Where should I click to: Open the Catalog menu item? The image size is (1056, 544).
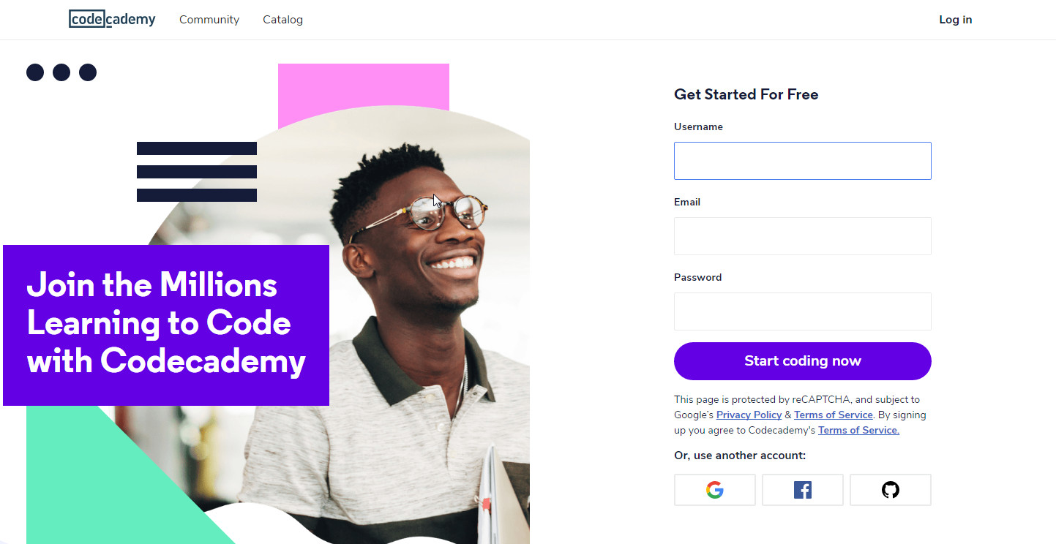282,20
